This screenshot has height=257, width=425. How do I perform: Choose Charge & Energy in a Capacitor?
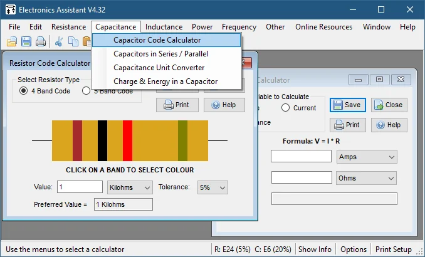click(x=166, y=81)
